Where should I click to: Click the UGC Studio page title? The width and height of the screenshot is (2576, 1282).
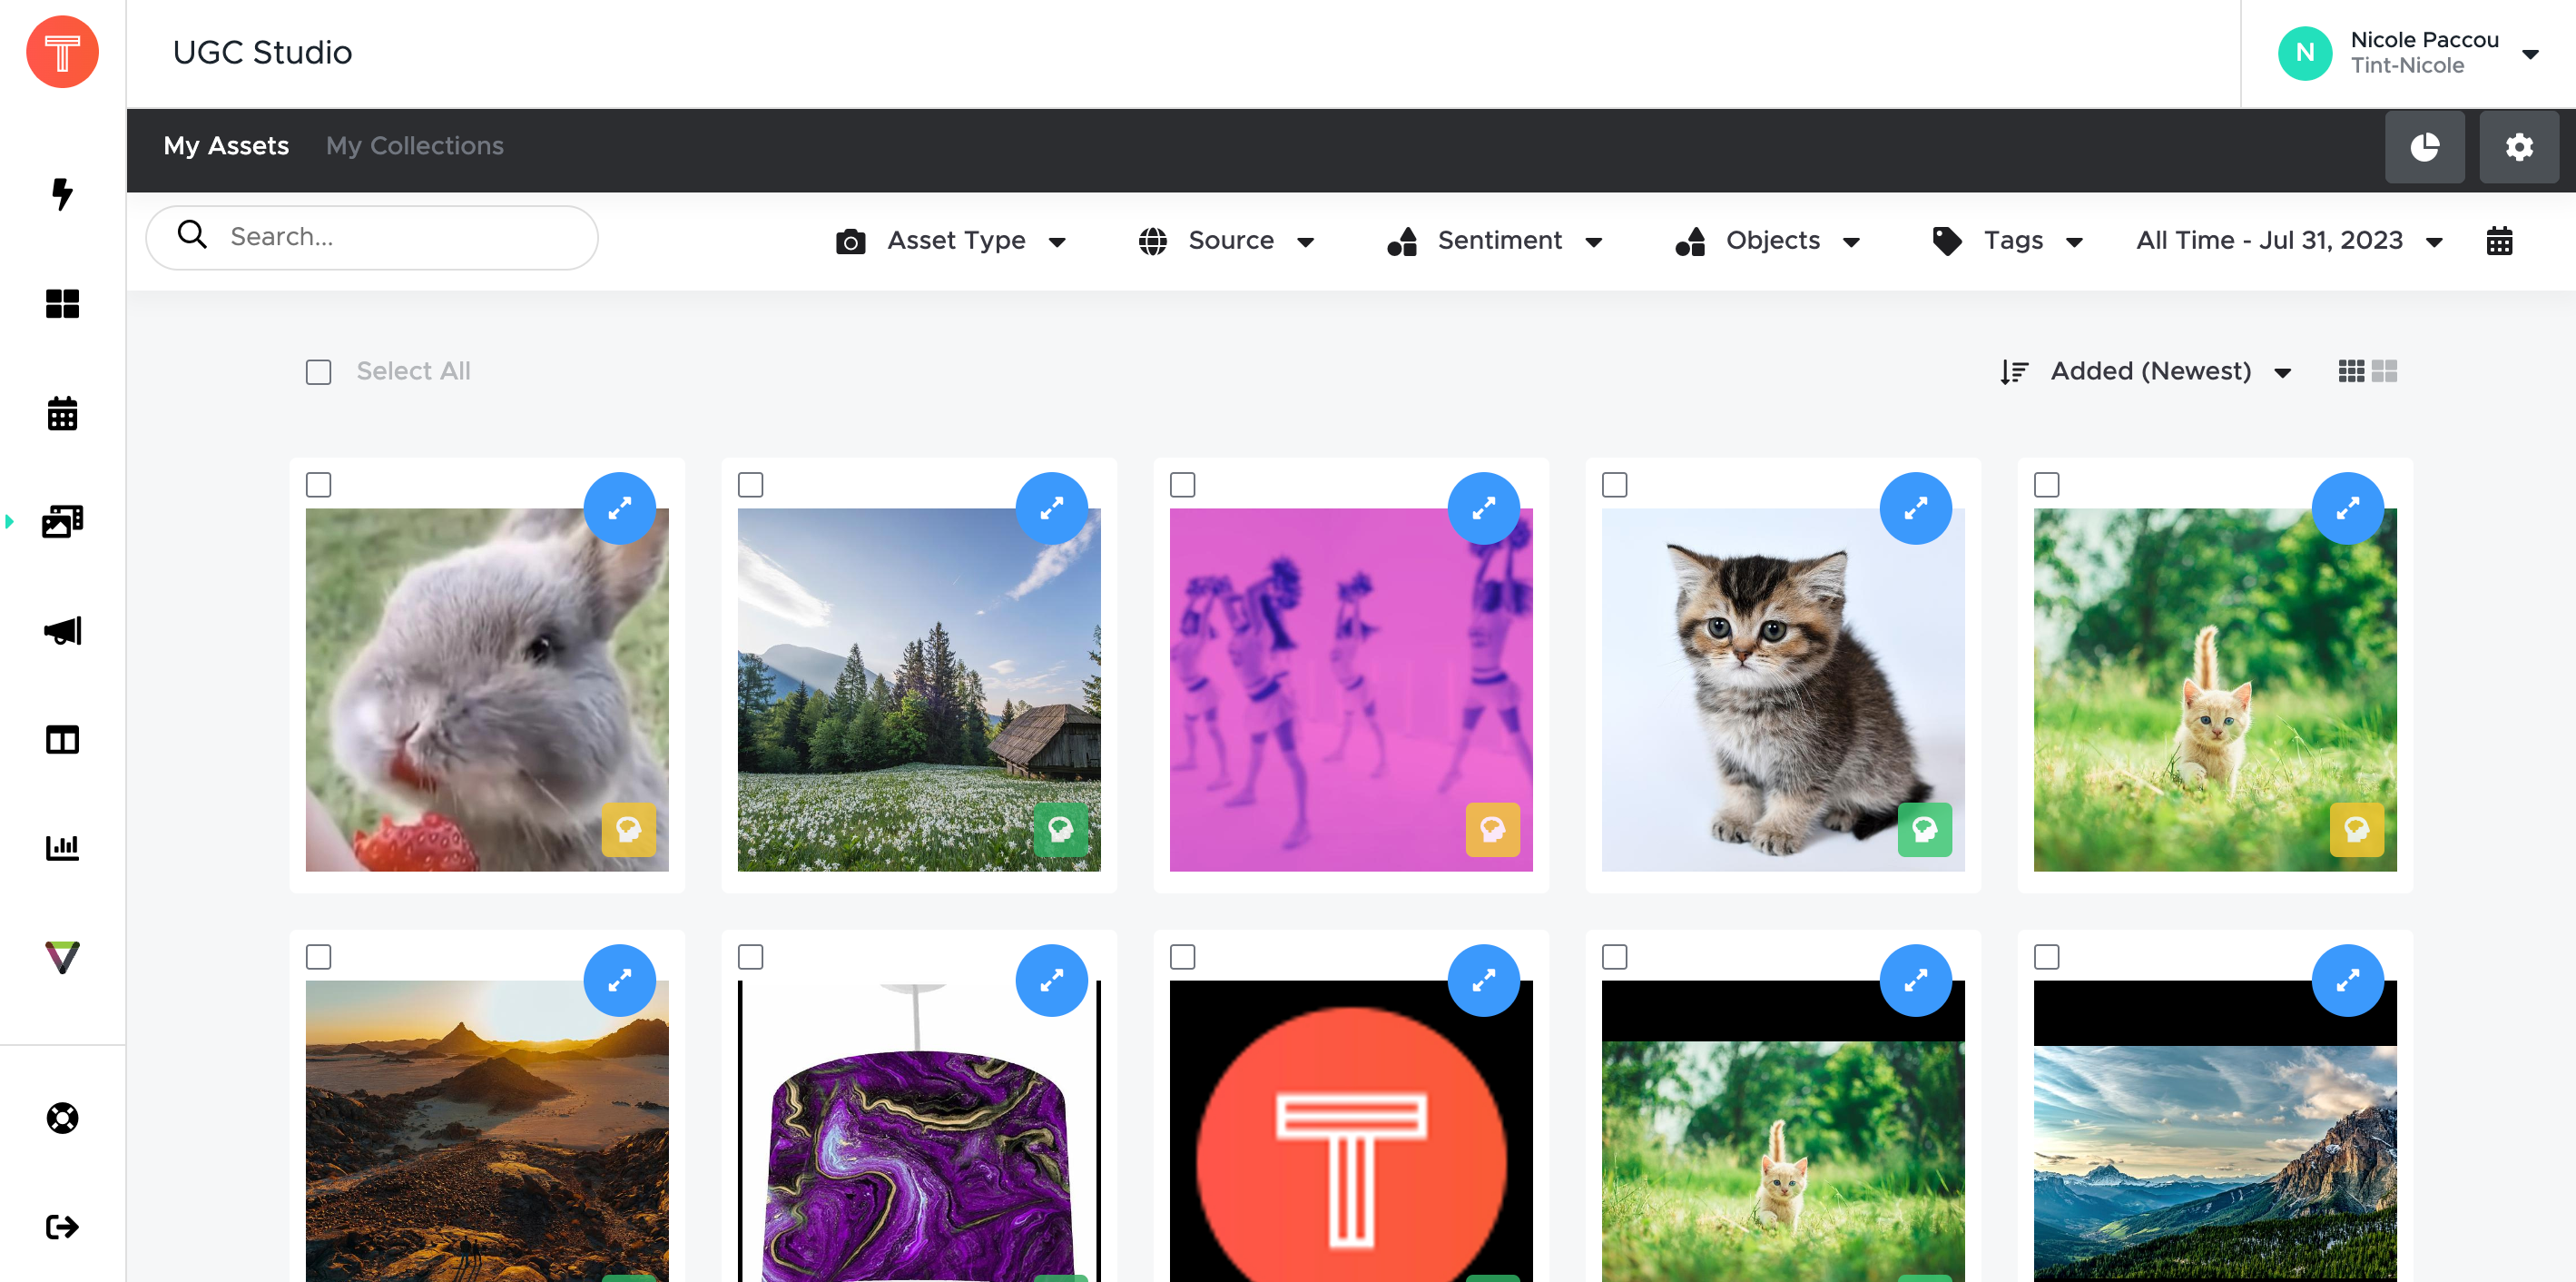point(263,52)
